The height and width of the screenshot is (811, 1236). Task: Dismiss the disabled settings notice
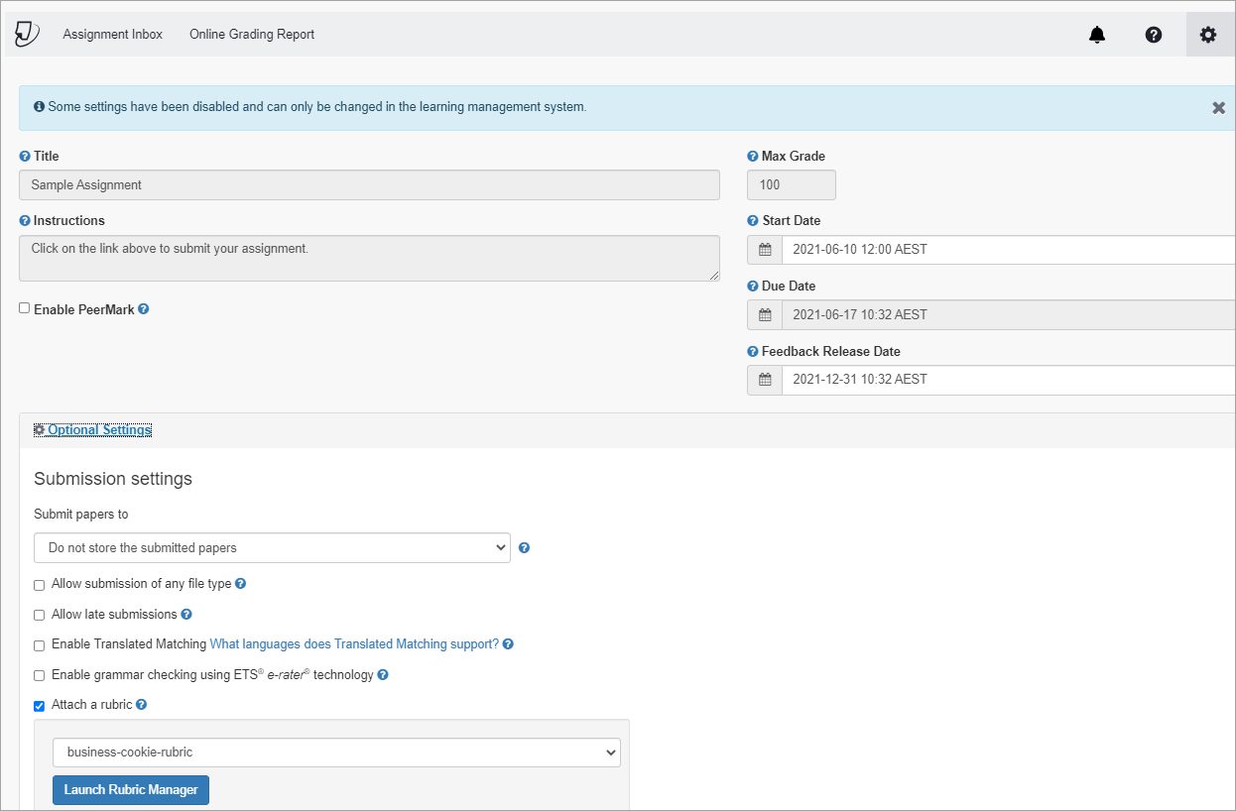(1219, 108)
